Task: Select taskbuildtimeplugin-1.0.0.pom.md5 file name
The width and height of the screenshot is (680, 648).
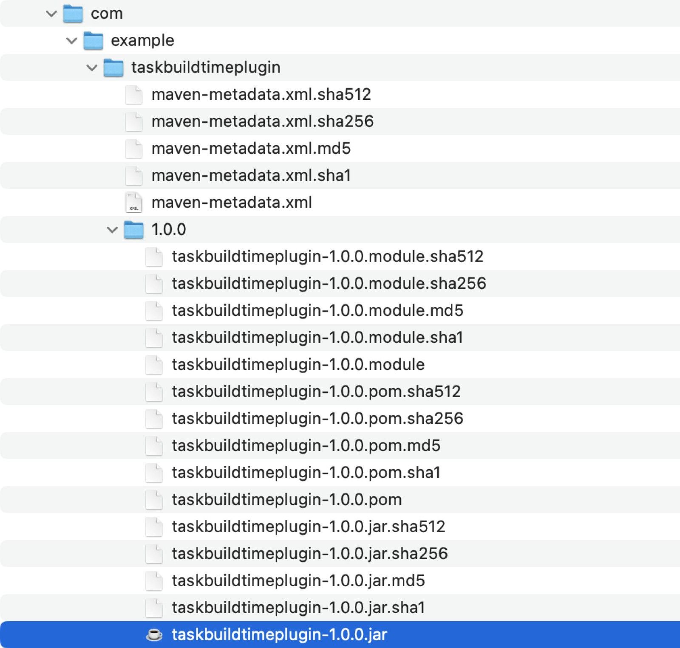Action: pos(306,446)
